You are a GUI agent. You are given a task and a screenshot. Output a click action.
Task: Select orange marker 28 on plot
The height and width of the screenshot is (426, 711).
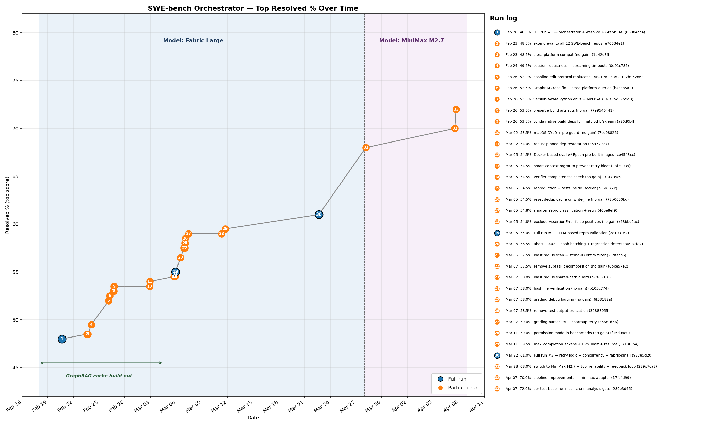tap(221, 234)
